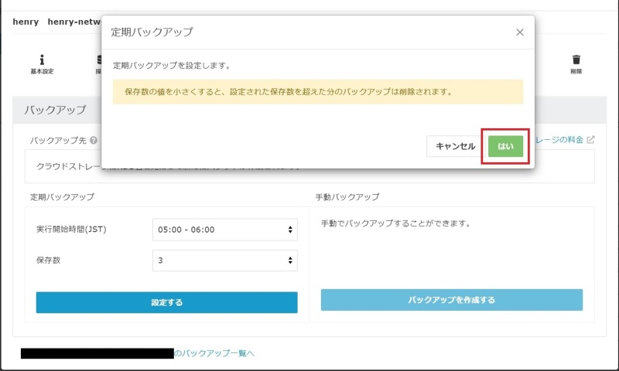Click the blue 設定する button

pos(166,302)
